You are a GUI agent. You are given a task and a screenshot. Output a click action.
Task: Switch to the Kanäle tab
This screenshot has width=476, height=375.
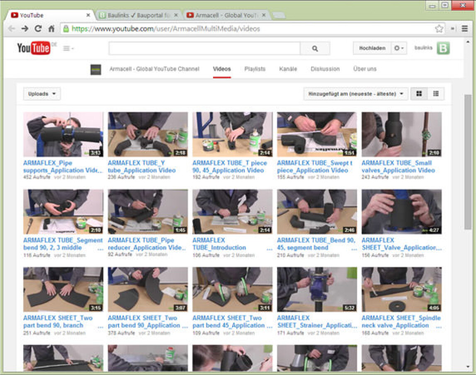coord(288,69)
